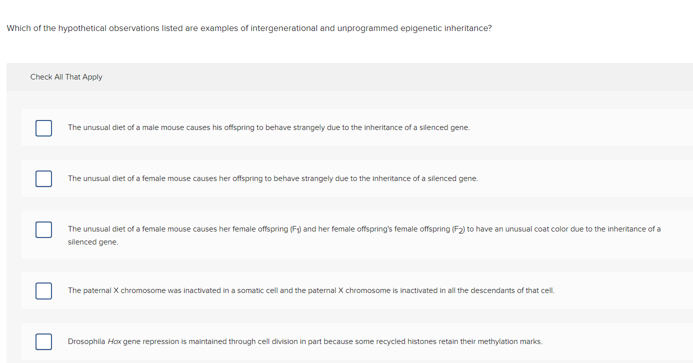Click the paternal X chromosome somatic cell statement
693x363 pixels.
click(311, 290)
